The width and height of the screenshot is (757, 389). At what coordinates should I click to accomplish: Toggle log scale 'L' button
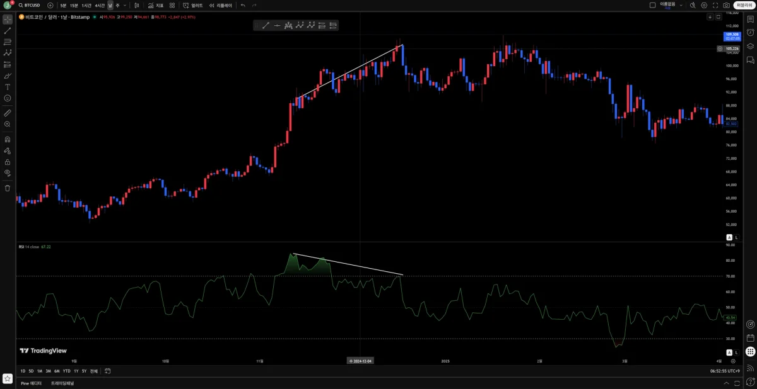coord(736,237)
